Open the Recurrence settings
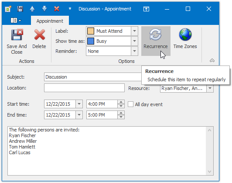The height and width of the screenshot is (183, 232). click(156, 41)
